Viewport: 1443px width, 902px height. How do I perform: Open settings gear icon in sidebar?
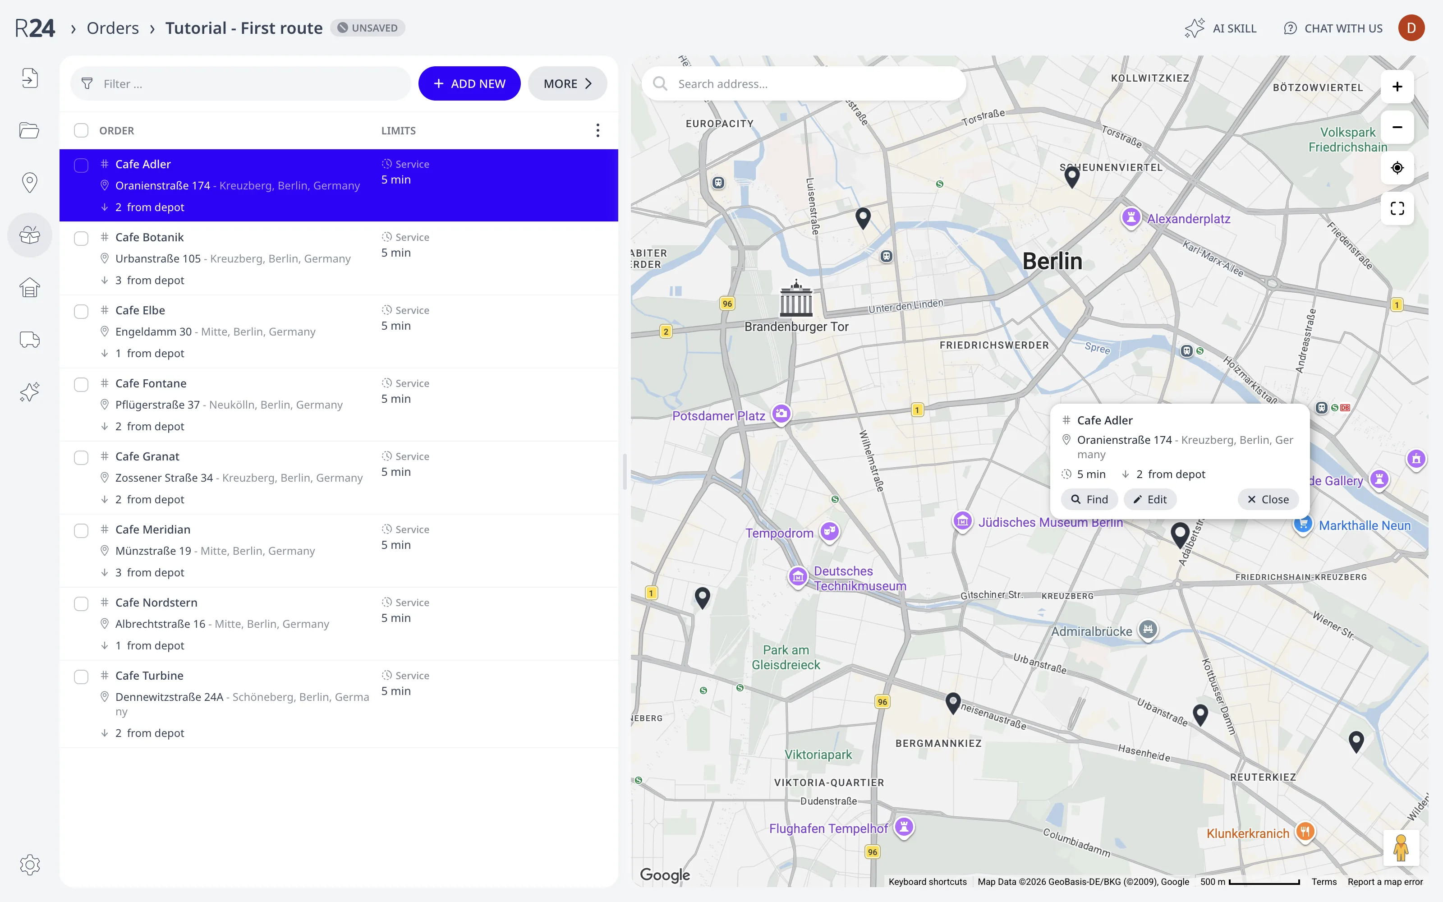[x=29, y=865]
